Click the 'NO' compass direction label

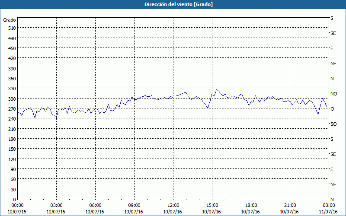click(333, 94)
